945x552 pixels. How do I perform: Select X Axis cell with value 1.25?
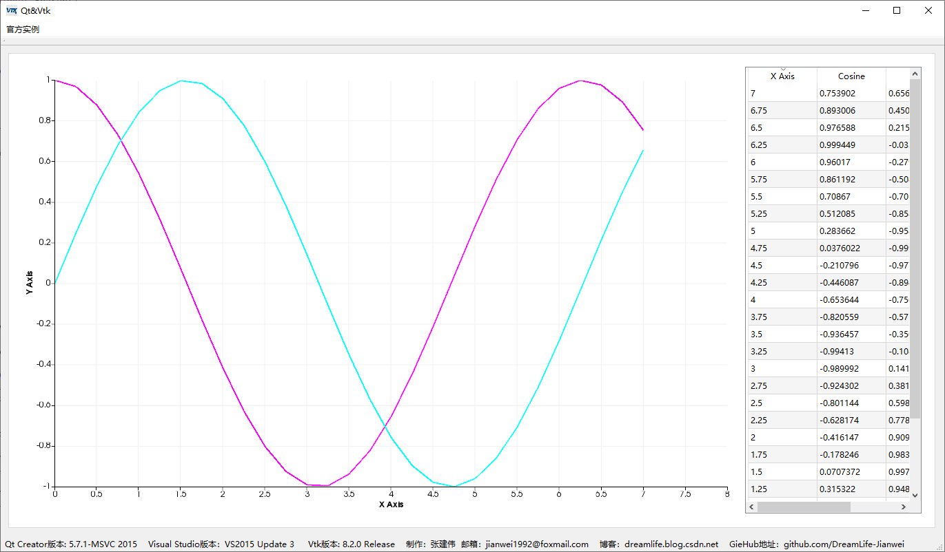(x=782, y=489)
